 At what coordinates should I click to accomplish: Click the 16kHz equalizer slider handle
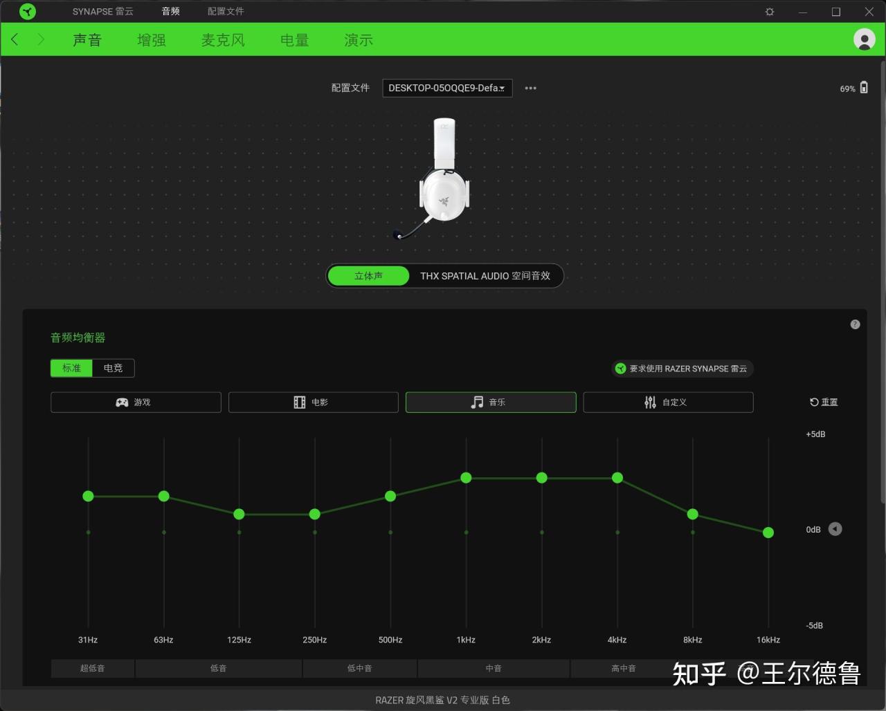[768, 533]
